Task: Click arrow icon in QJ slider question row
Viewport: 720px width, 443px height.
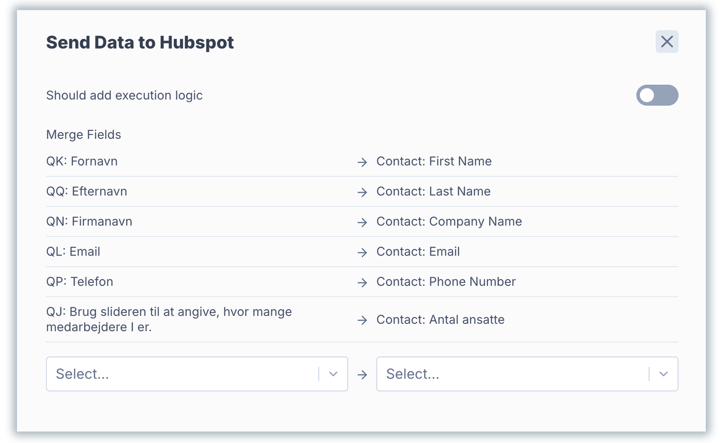Action: pos(362,320)
